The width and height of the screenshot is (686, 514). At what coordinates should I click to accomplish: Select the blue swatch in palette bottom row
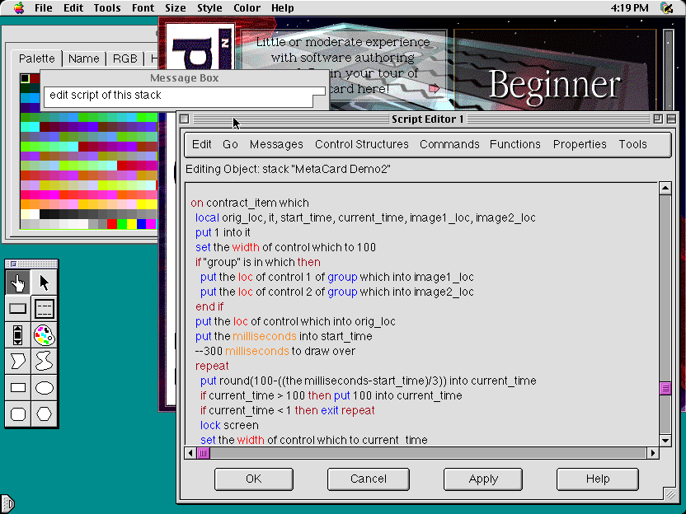tap(141, 224)
